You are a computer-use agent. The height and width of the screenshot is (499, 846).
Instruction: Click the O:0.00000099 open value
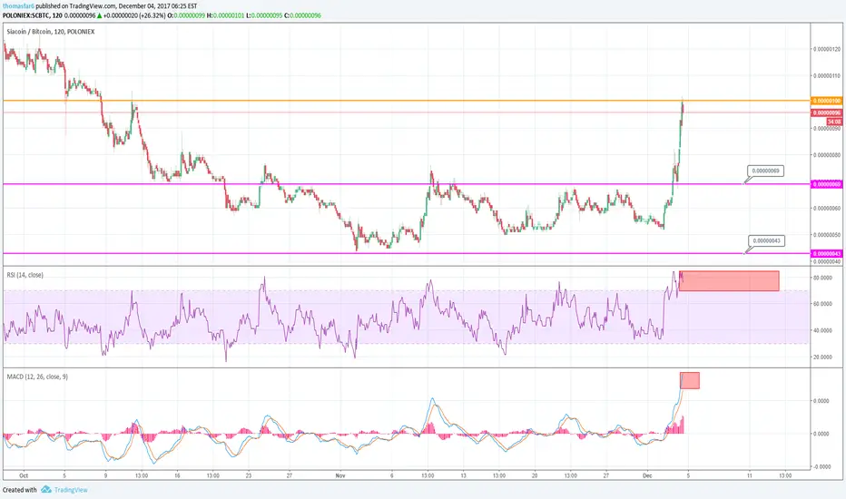point(186,15)
